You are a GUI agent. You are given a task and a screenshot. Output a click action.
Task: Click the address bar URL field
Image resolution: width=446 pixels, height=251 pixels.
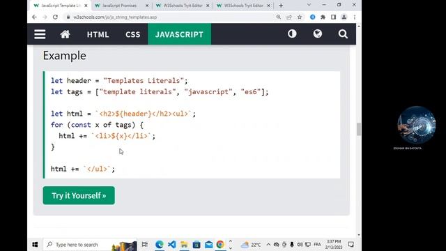pyautogui.click(x=171, y=17)
